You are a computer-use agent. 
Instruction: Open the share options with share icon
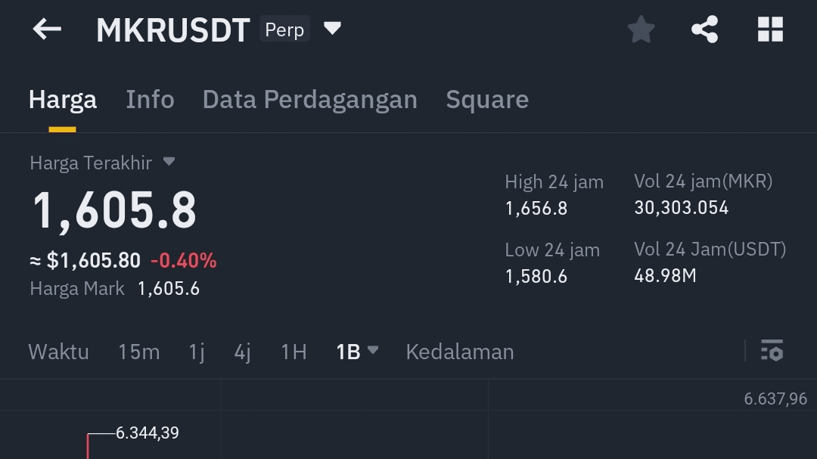705,29
